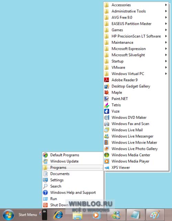Click Windows Live Photo Gallery icon

[107, 149]
